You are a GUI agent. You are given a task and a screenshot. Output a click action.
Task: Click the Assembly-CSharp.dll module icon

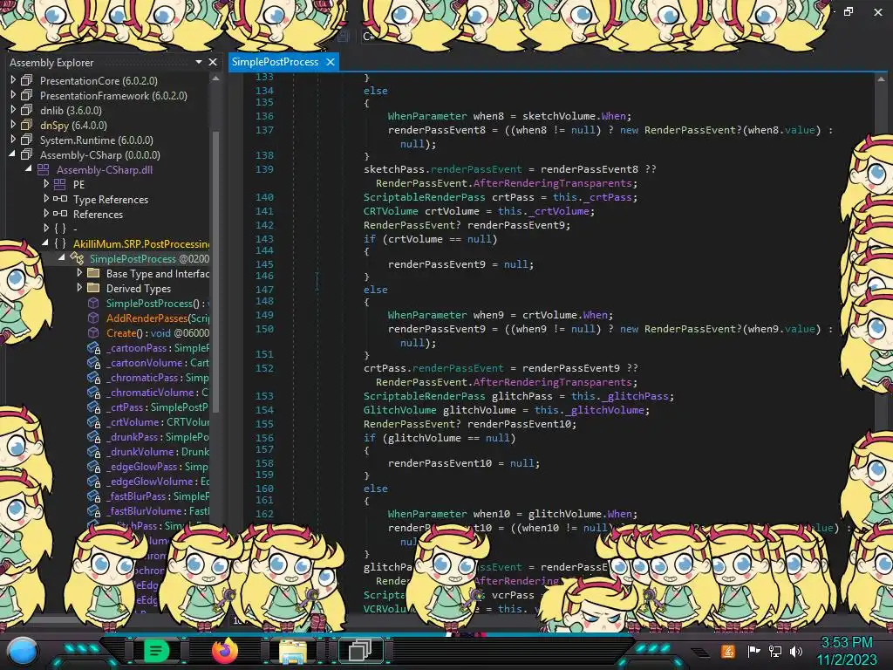click(x=44, y=169)
